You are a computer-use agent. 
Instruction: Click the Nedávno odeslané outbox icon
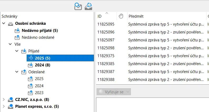click(17, 37)
